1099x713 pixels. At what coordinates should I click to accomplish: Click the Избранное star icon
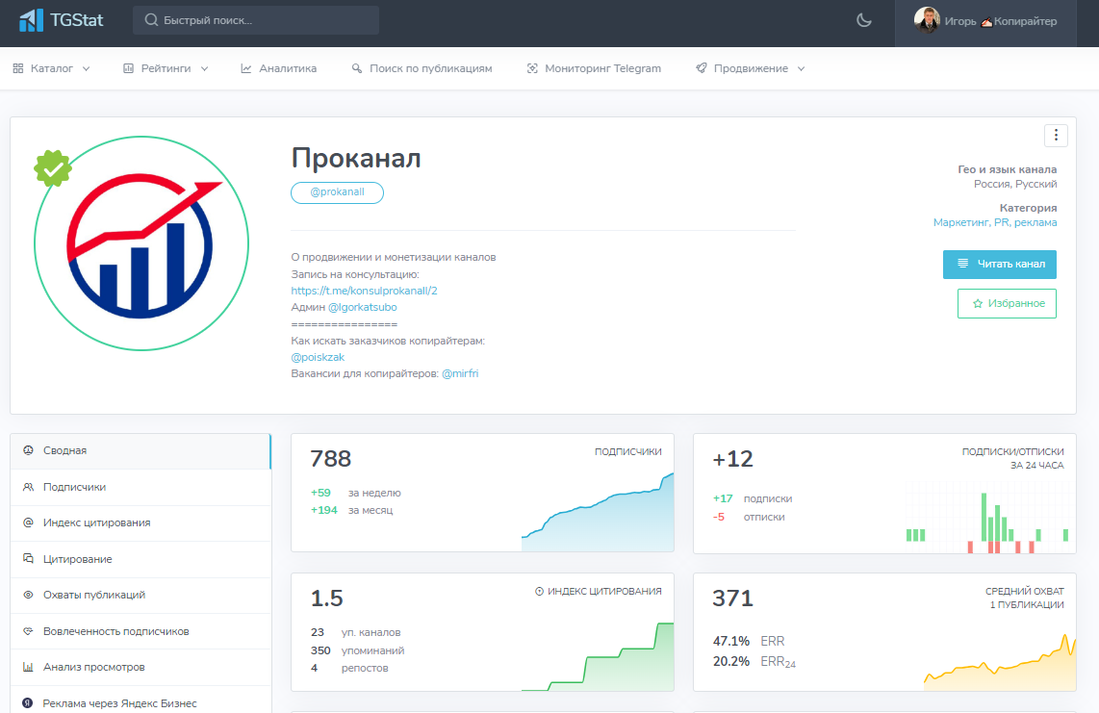(x=978, y=303)
